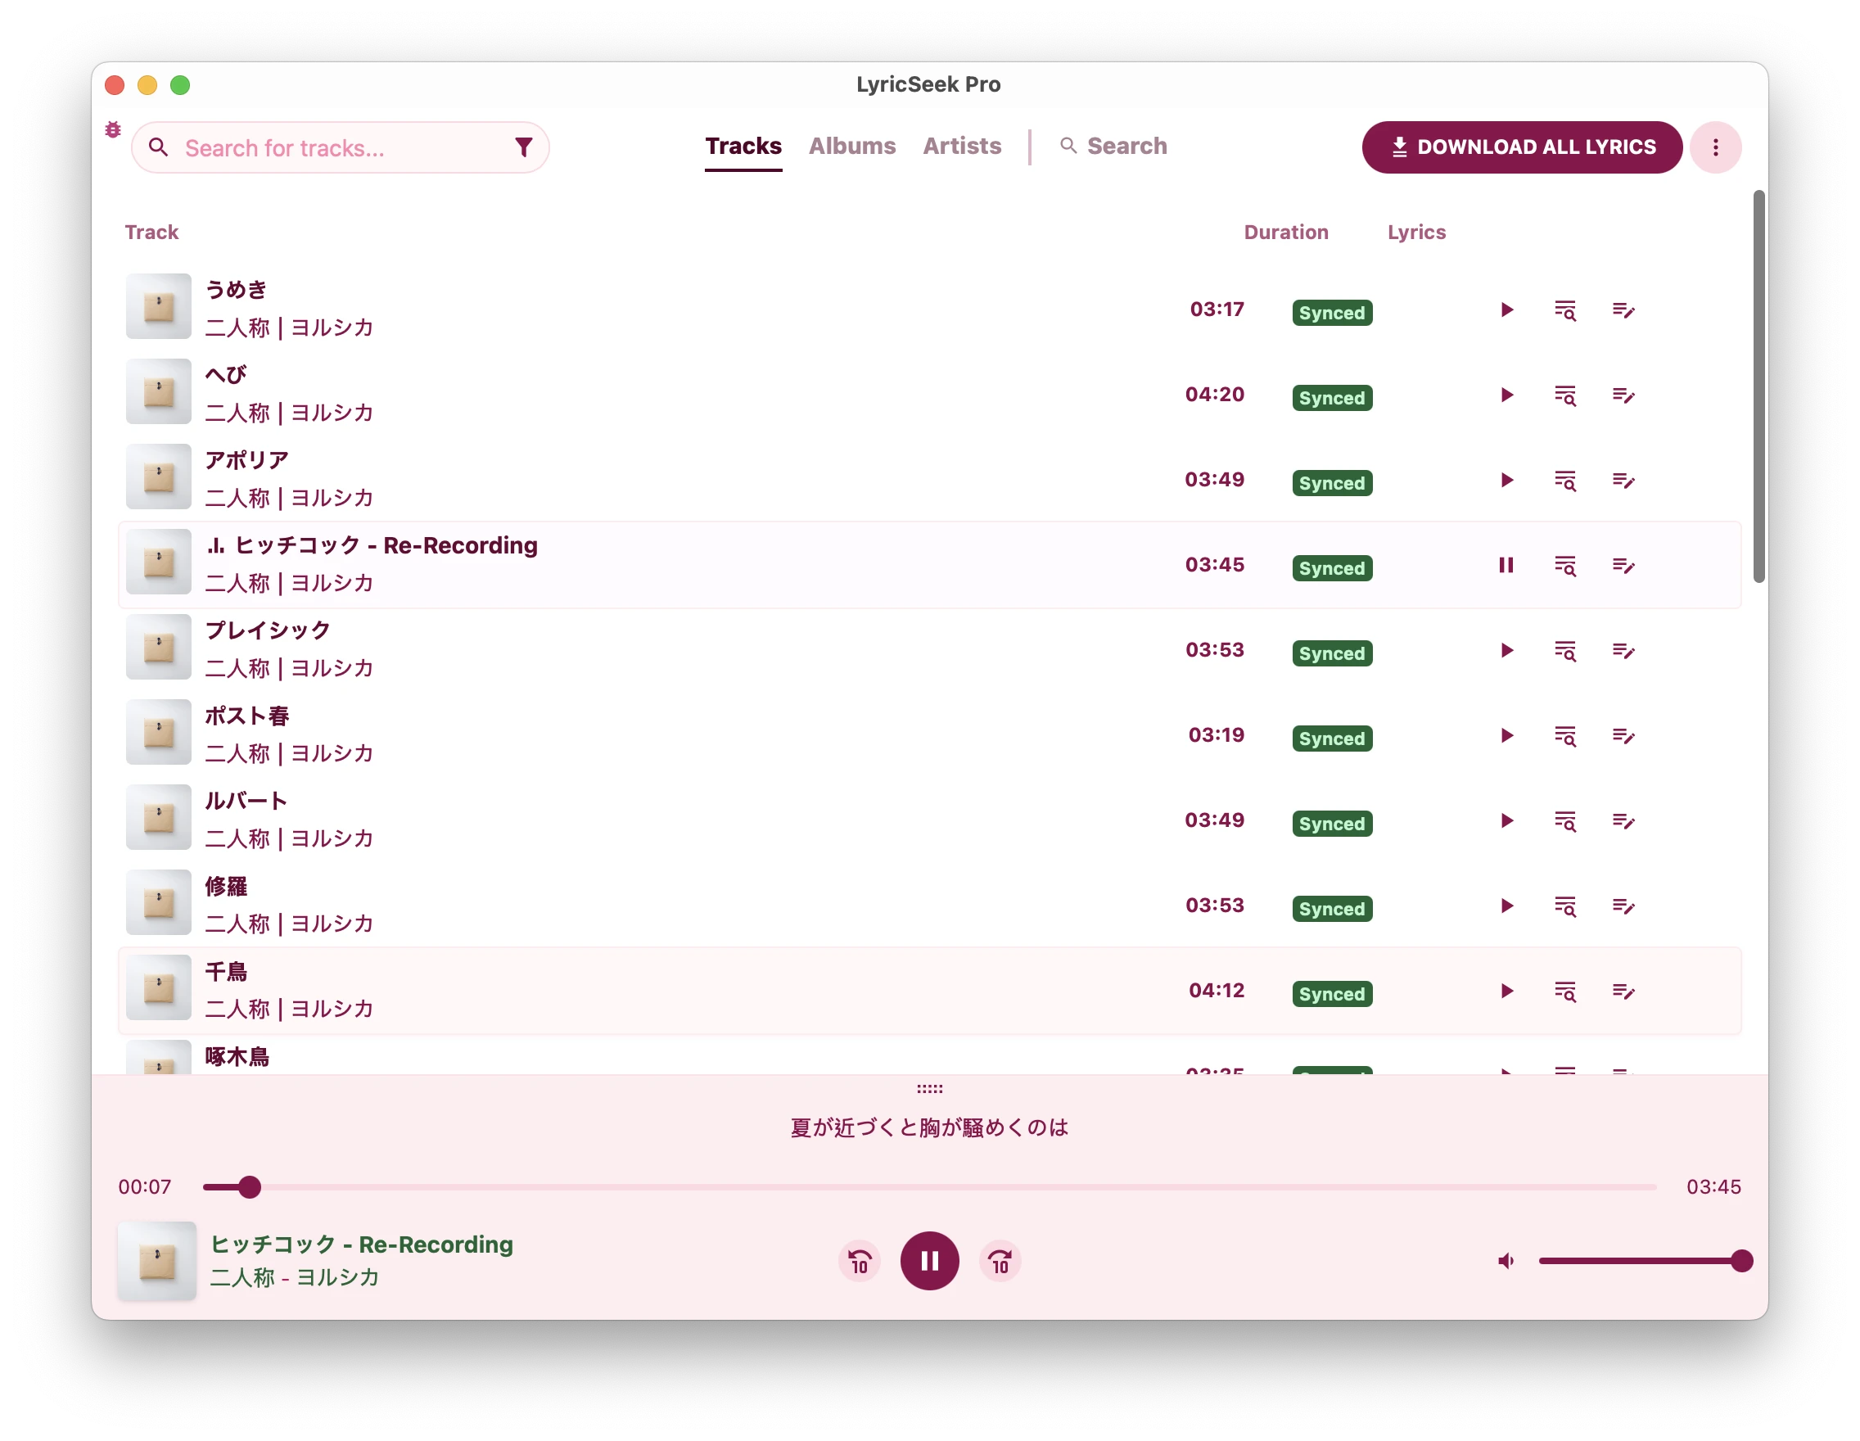Rewind 10 seconds in the player

coord(860,1262)
